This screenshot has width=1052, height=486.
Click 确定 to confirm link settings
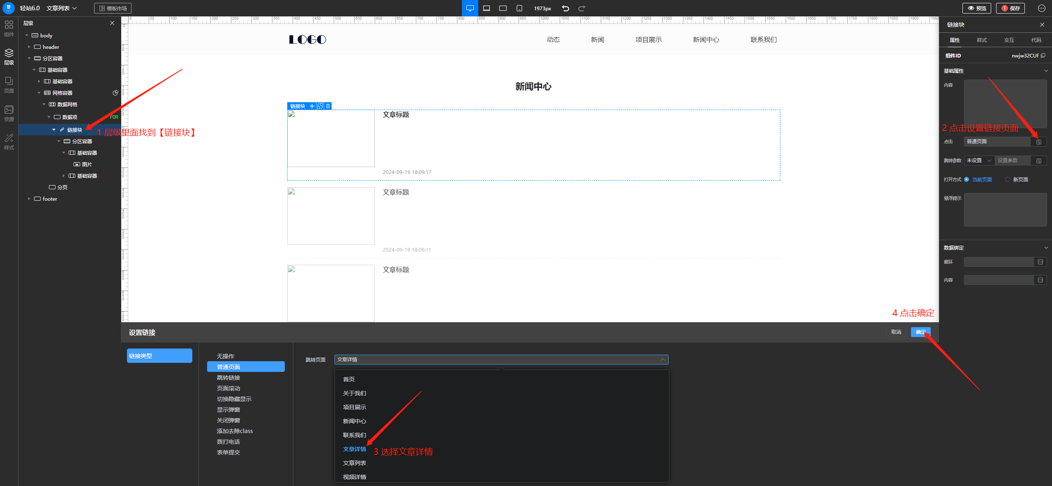(x=920, y=332)
